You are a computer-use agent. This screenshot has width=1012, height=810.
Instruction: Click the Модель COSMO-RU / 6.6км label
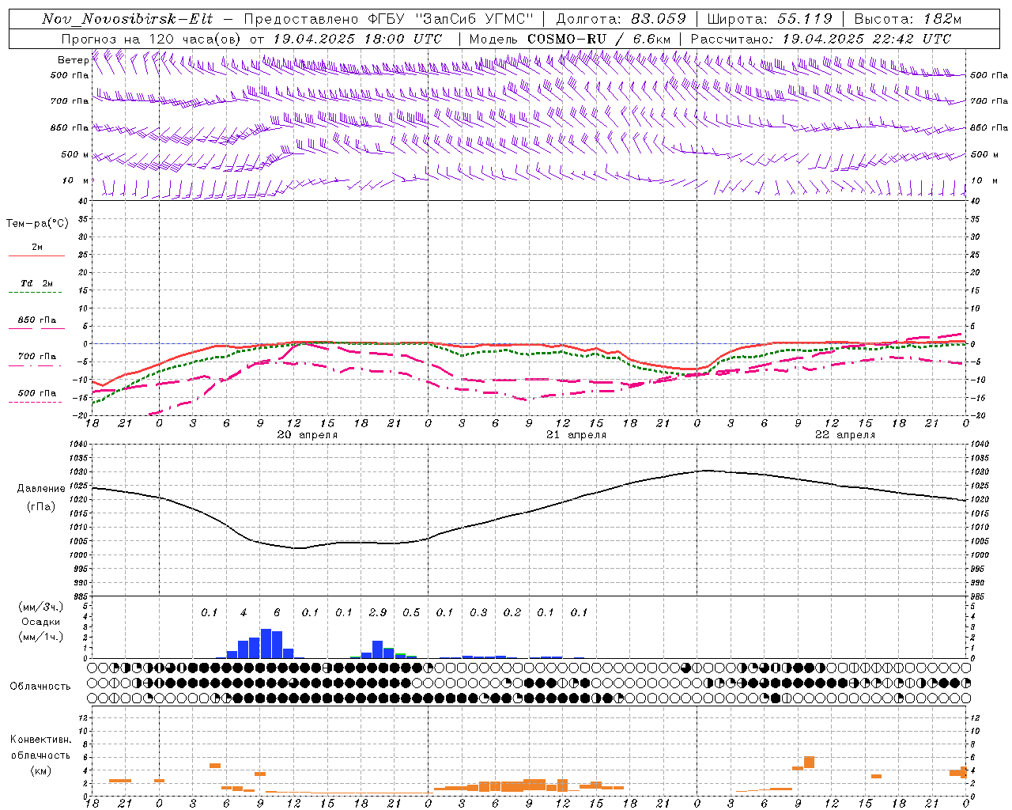tap(570, 39)
